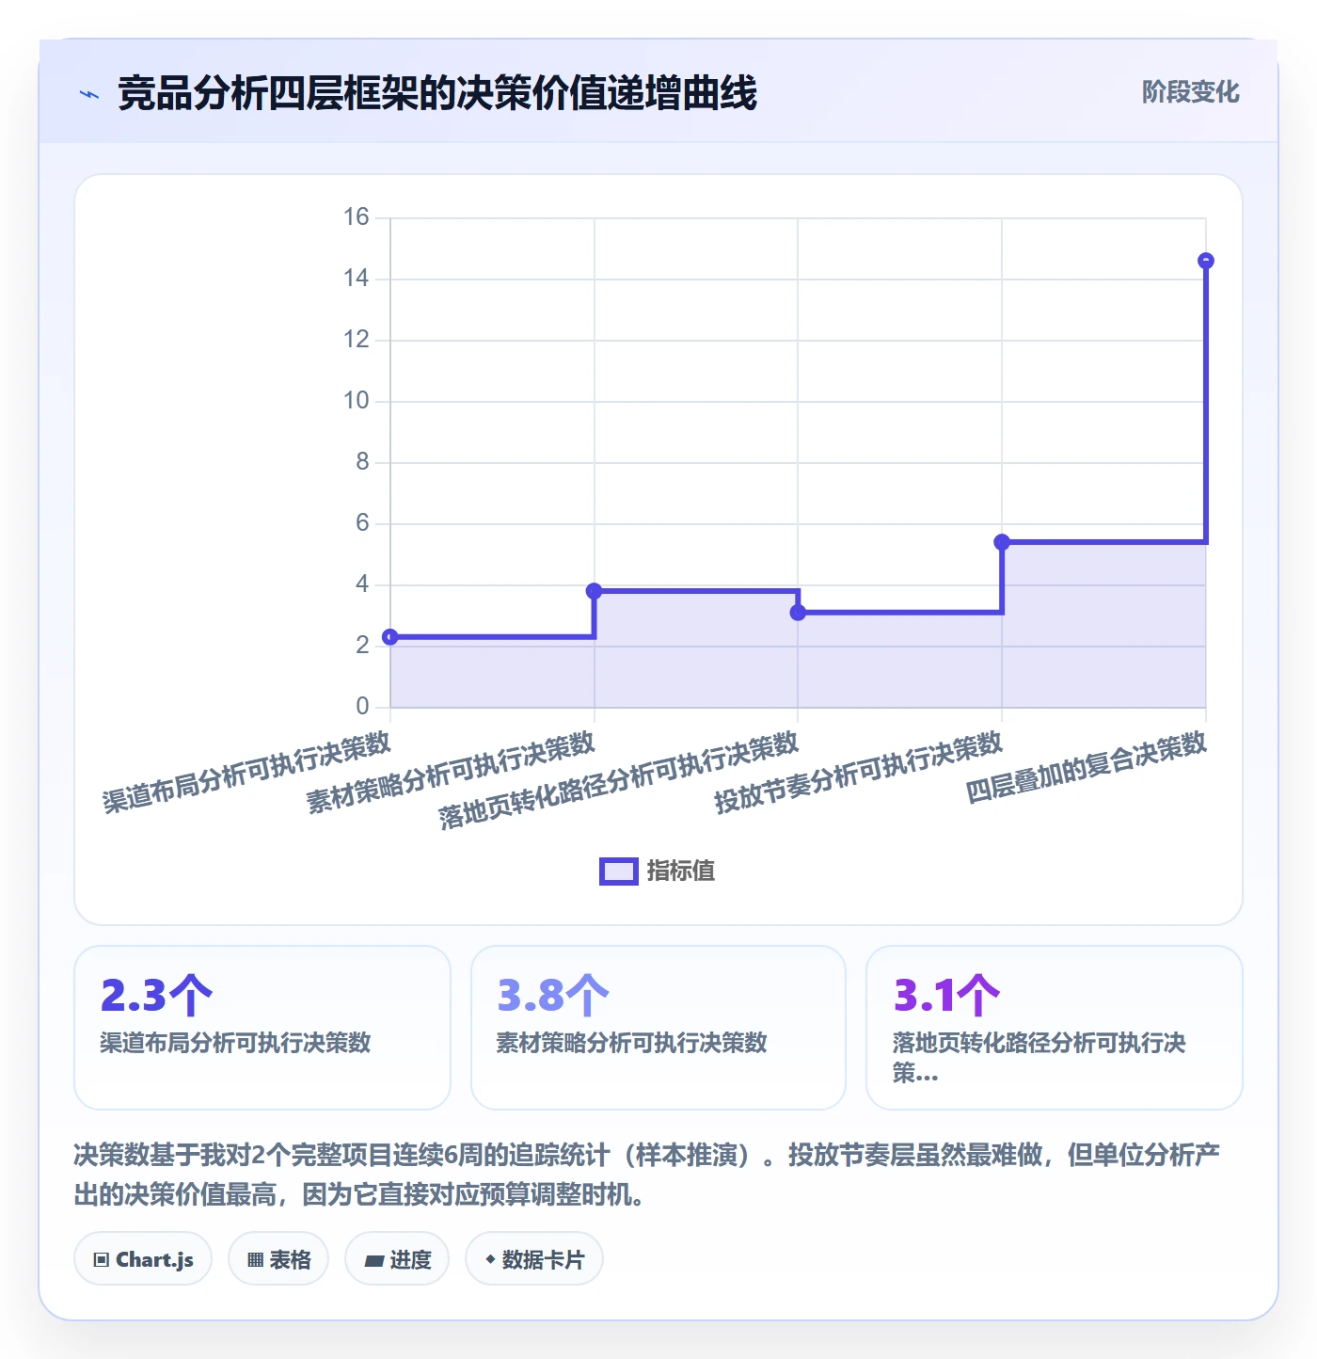Click the peak data point for 四层叠加的复合决策数
Screen dimensions: 1317x1359
pyautogui.click(x=1206, y=261)
